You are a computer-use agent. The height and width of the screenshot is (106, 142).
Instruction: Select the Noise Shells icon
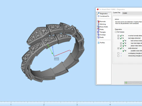(x=98, y=27)
